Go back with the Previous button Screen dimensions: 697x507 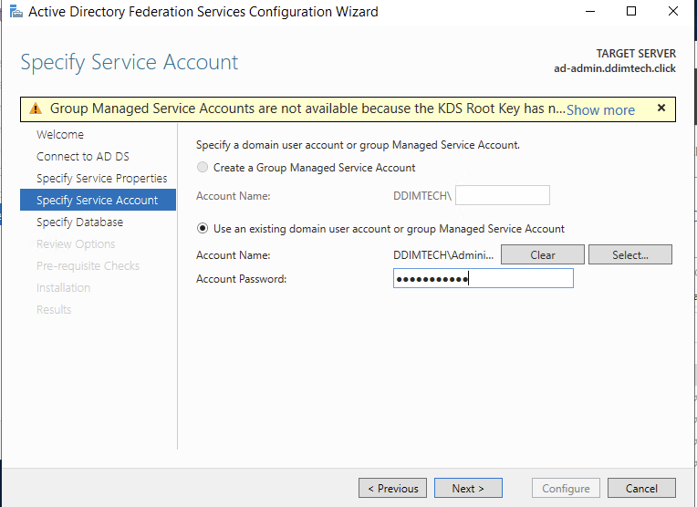coord(392,488)
